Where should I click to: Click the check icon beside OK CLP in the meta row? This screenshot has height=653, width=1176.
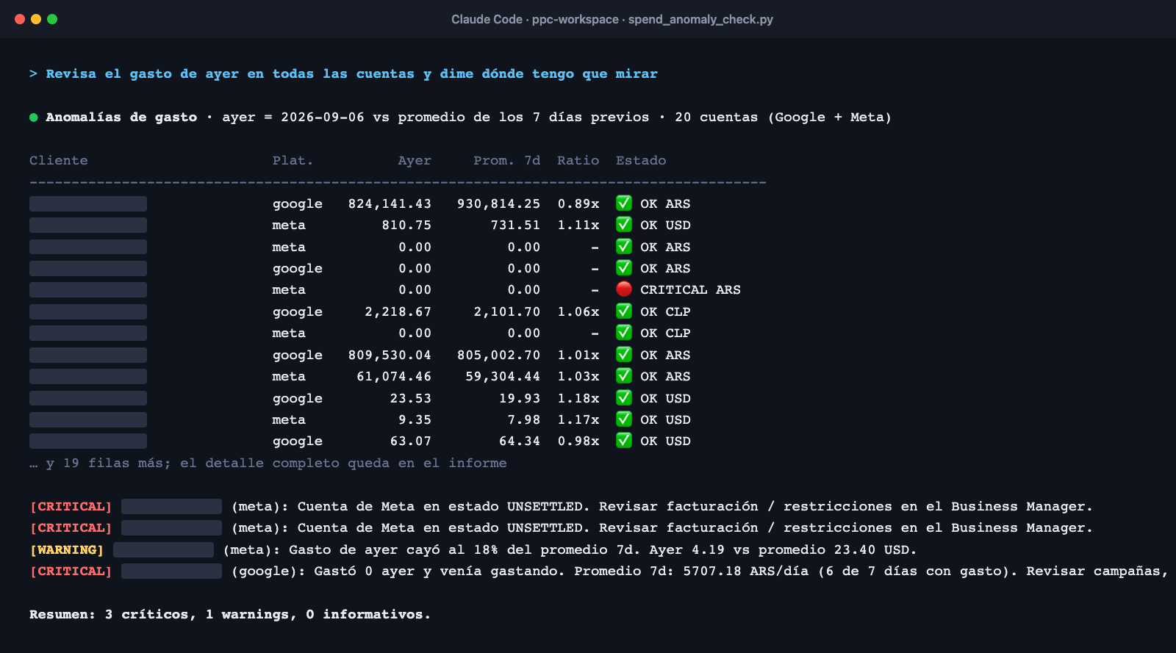pyautogui.click(x=624, y=333)
